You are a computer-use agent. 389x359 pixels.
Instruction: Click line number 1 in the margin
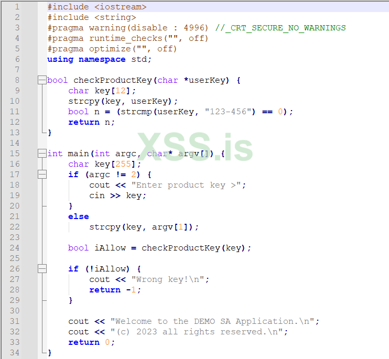tap(17, 7)
